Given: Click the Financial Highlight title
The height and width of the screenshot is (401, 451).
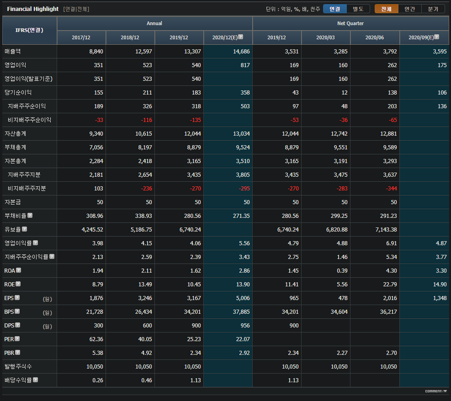Looking at the screenshot, I should pos(33,9).
